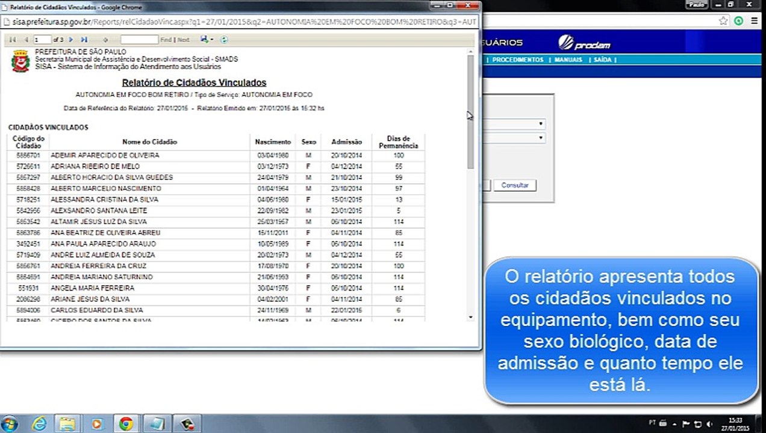Go to previous report page
This screenshot has width=766, height=433.
pos(26,40)
